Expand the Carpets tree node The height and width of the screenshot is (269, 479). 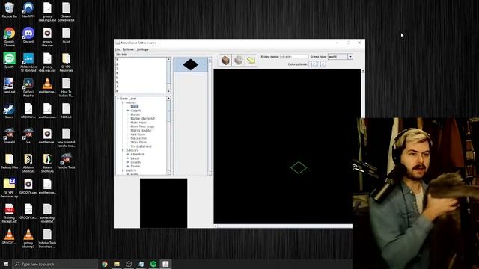(128, 111)
